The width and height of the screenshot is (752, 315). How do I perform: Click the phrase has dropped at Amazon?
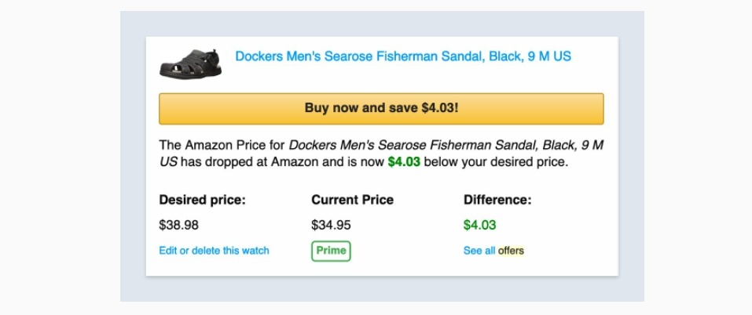pos(249,162)
